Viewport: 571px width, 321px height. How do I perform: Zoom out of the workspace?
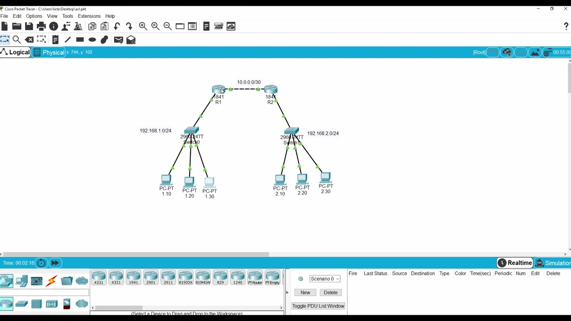tap(168, 26)
